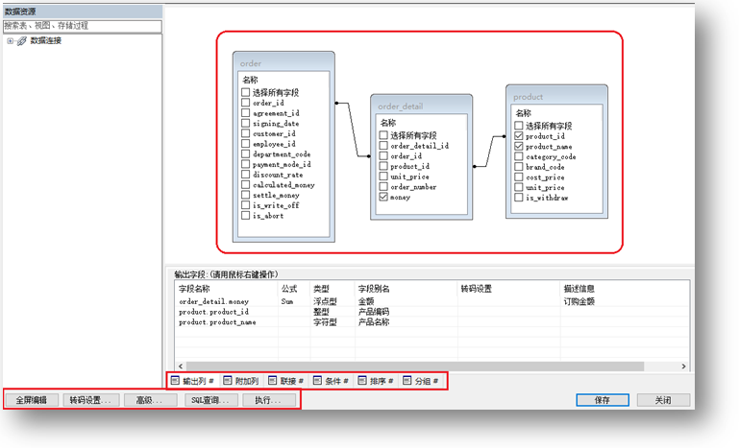Click the icon on 输出列 tab
Screen dimensions: 739x448
(174, 381)
